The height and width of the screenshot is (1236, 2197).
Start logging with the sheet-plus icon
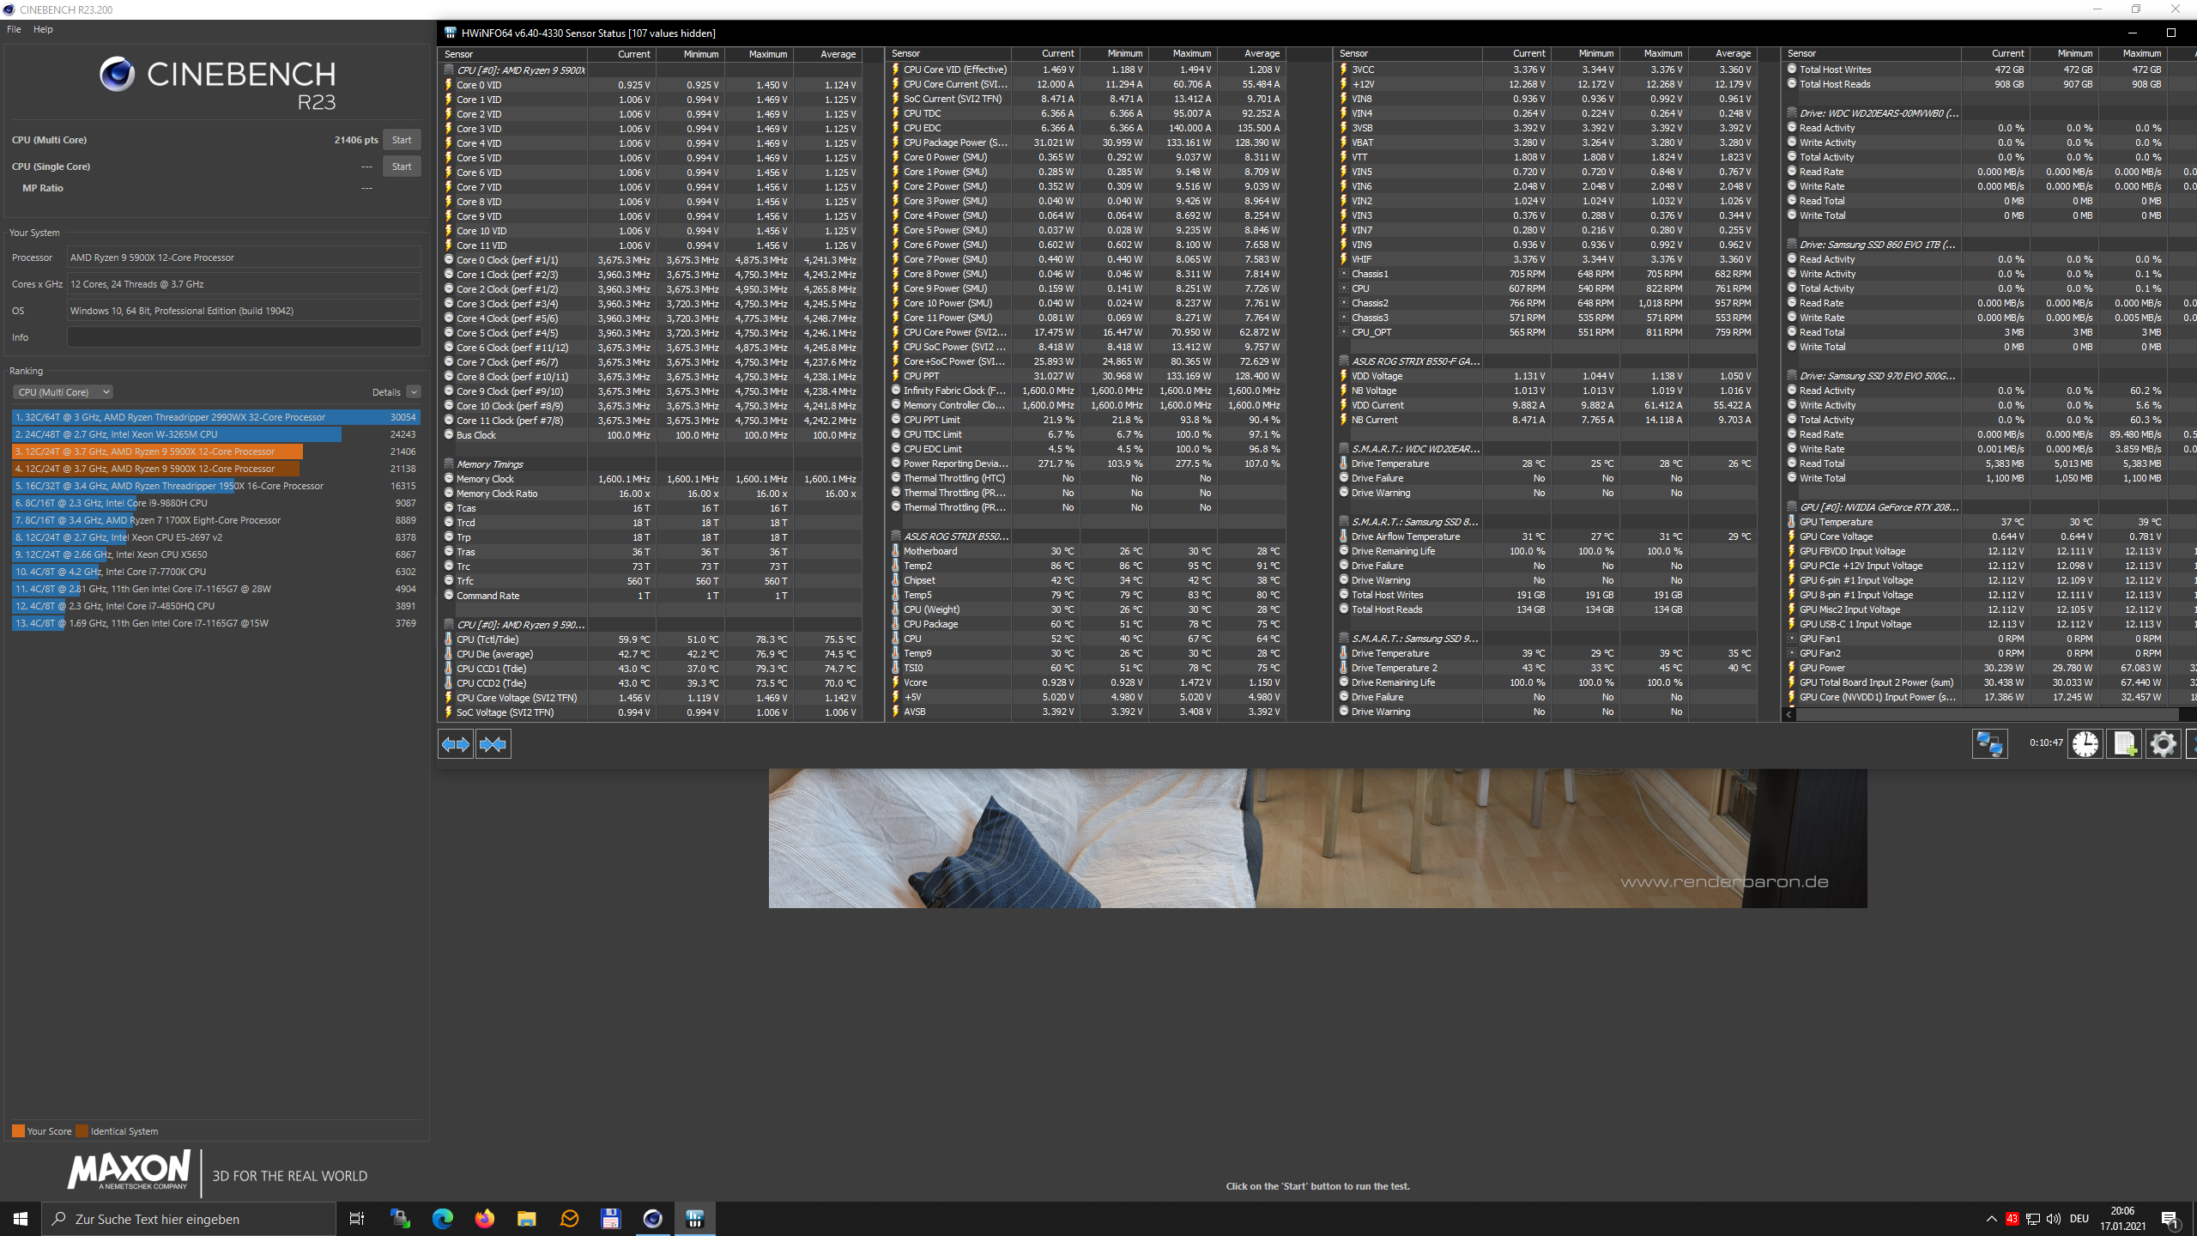(x=2124, y=743)
